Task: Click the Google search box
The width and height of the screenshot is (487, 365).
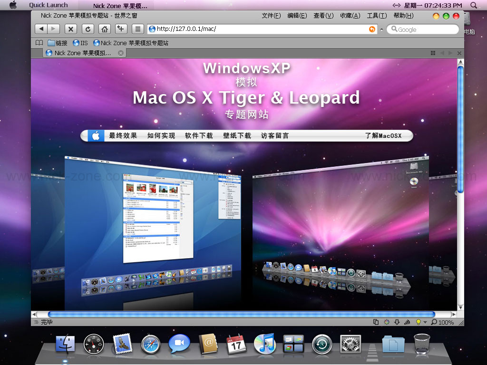Action: coord(423,29)
